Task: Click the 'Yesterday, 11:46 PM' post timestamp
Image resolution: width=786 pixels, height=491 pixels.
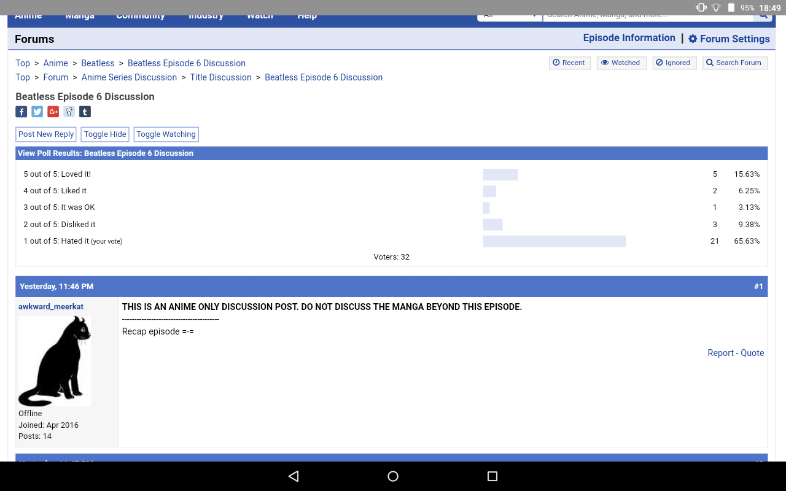Action: coord(56,287)
